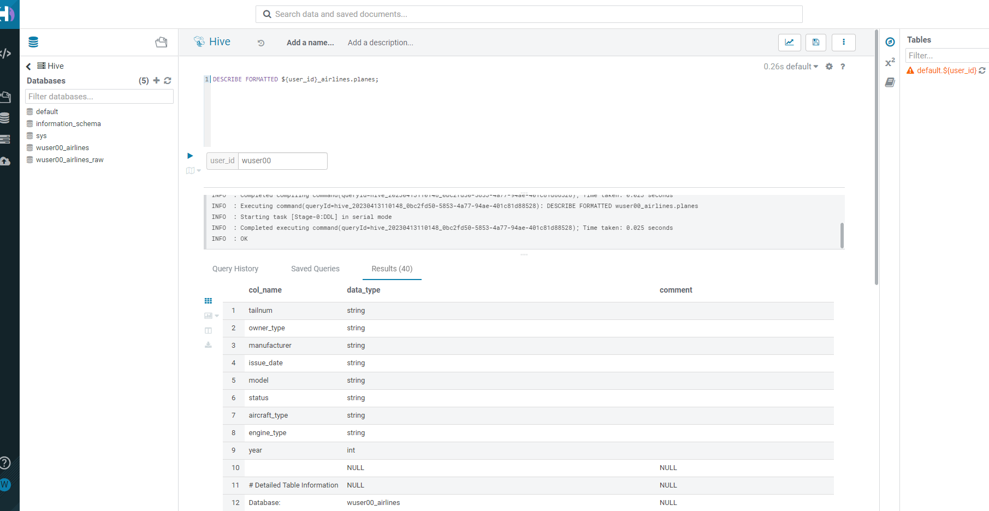
Task: Open the default database
Action: point(47,112)
